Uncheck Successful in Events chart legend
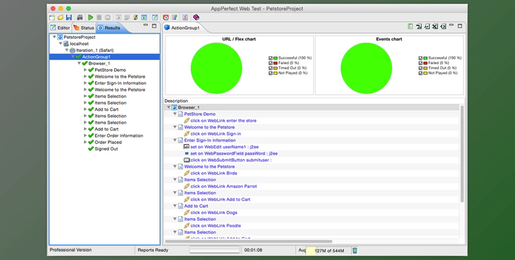 point(420,58)
